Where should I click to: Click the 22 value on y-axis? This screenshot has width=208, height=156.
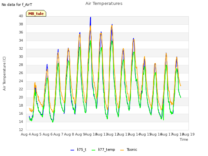point(21,89)
